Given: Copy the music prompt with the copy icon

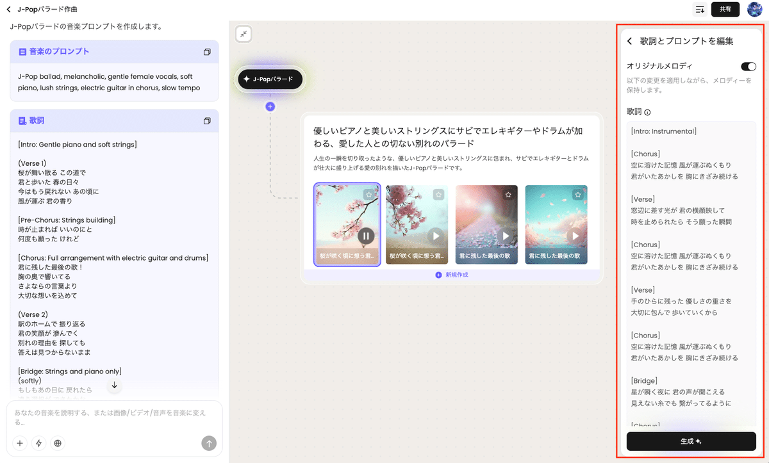Looking at the screenshot, I should [x=207, y=52].
